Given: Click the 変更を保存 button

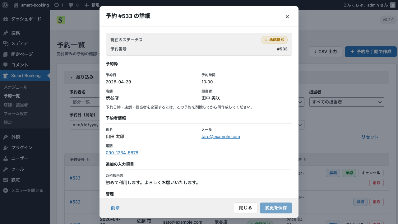Looking at the screenshot, I should pyautogui.click(x=276, y=208).
